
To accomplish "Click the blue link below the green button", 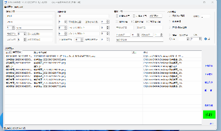I will click(x=211, y=123).
